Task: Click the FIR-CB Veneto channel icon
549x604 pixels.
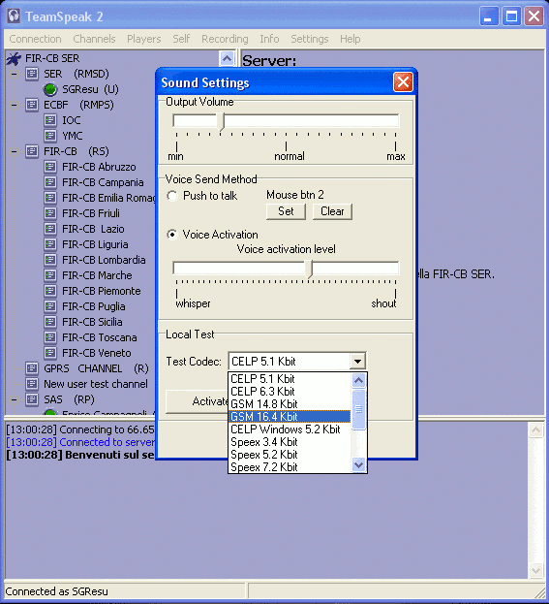Action: click(50, 353)
